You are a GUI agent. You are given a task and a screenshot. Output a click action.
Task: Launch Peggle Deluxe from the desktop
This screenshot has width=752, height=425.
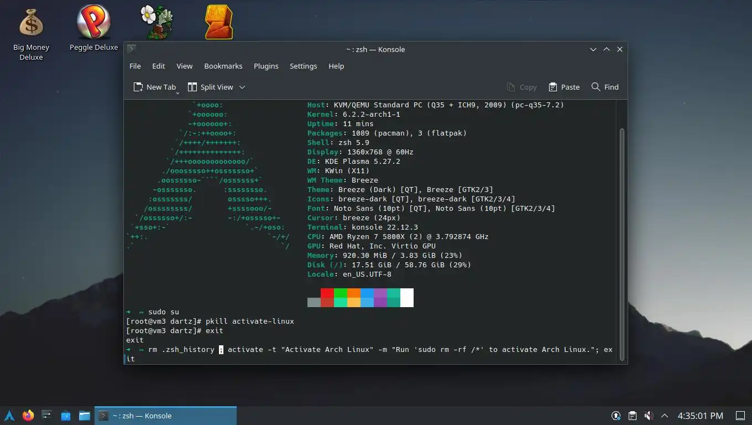click(x=93, y=28)
